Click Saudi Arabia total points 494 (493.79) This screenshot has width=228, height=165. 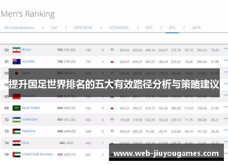click(x=66, y=108)
